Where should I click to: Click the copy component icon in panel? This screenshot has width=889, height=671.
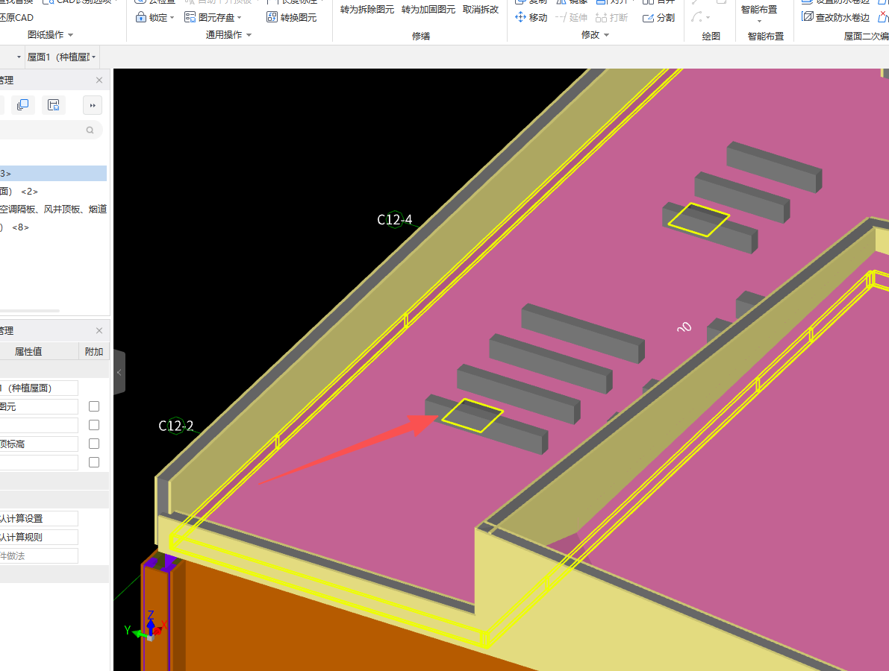[22, 105]
